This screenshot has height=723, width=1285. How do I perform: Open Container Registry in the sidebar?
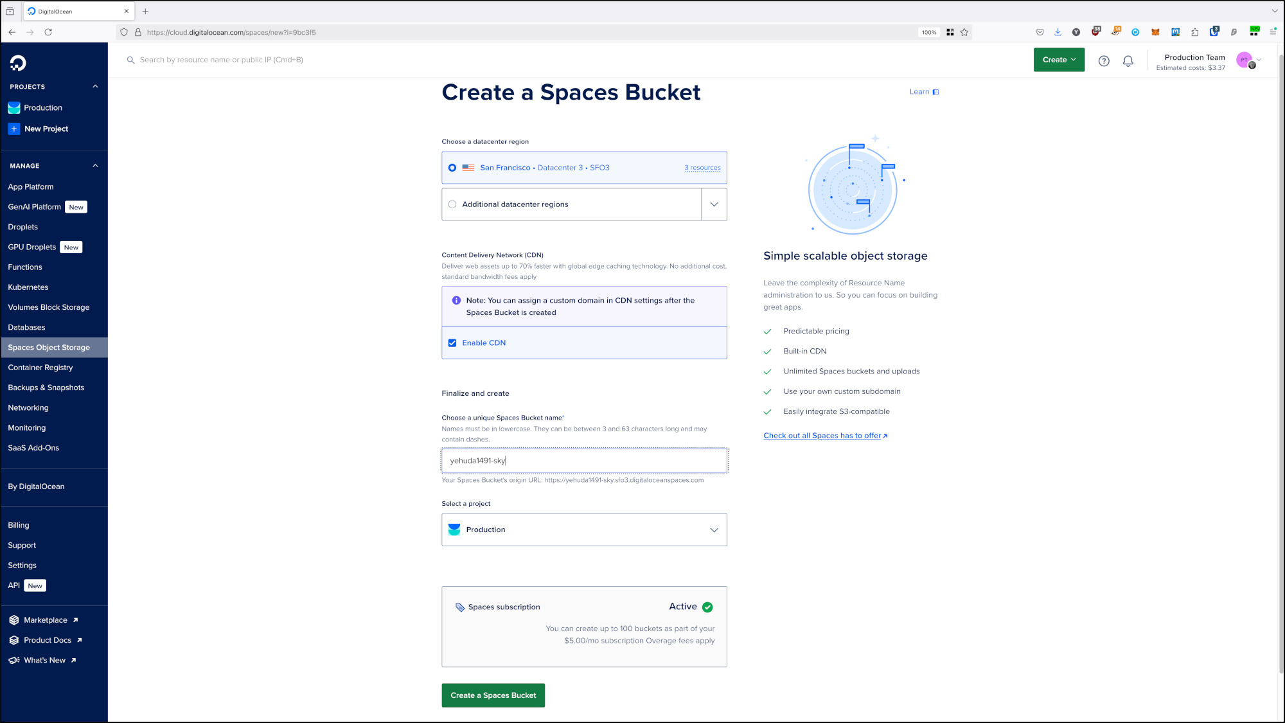pos(40,368)
